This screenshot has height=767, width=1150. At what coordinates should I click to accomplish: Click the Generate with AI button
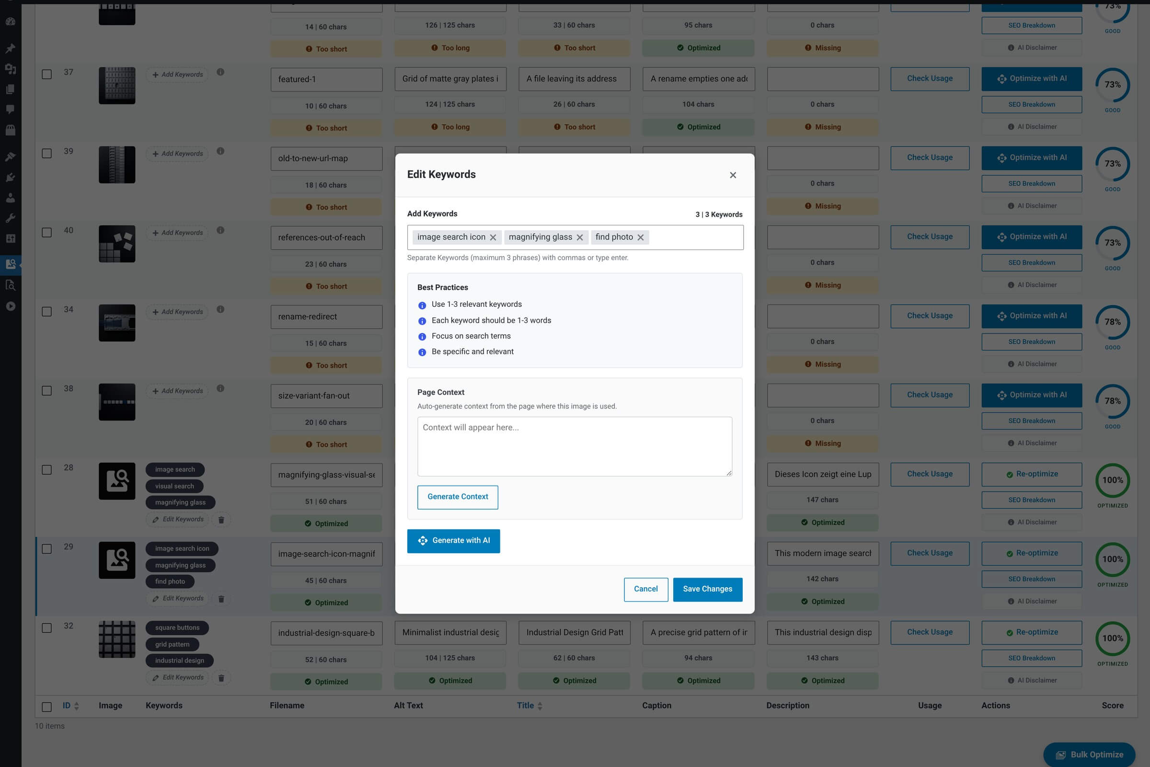[453, 541]
